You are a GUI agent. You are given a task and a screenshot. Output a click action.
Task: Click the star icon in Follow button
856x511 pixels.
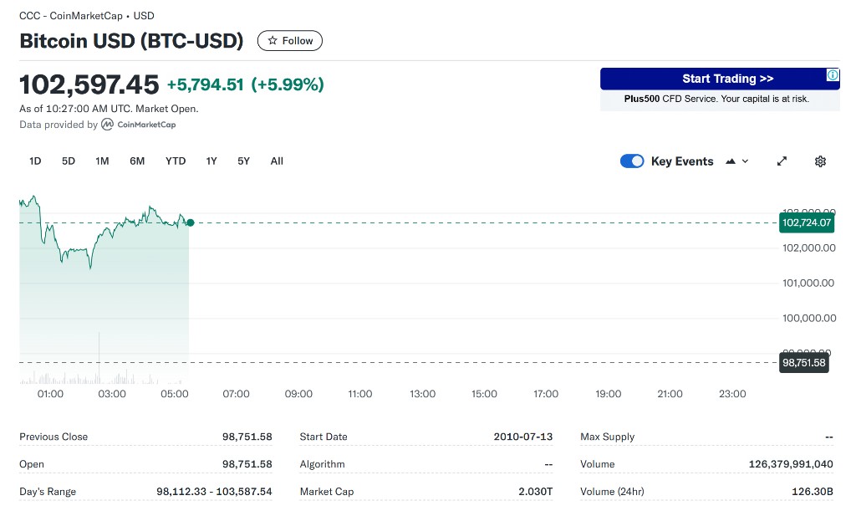tap(273, 41)
